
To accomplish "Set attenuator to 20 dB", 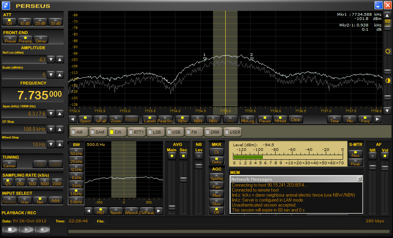I will pyautogui.click(x=40, y=22).
